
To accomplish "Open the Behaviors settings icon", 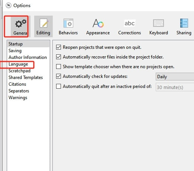I will coord(68,23).
